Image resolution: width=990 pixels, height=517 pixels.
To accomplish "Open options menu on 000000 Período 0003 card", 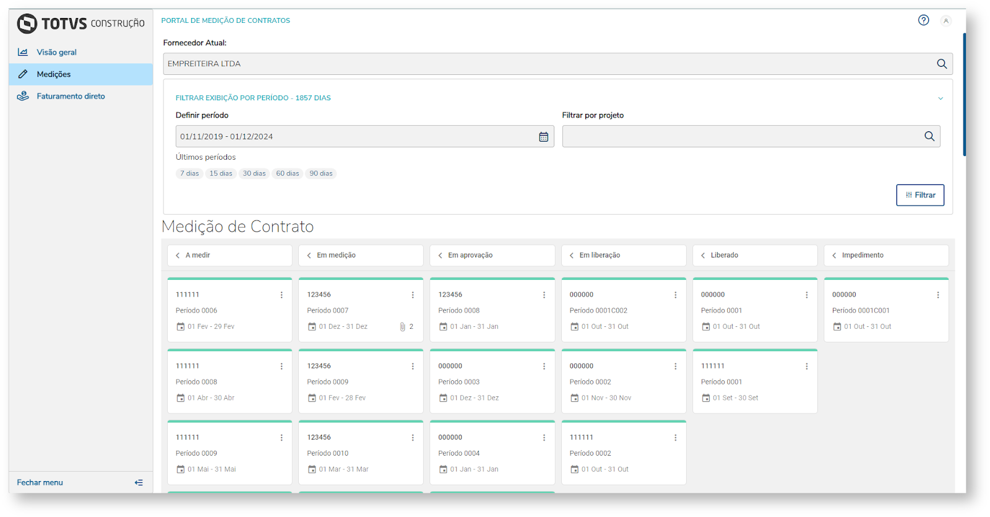I will point(544,367).
